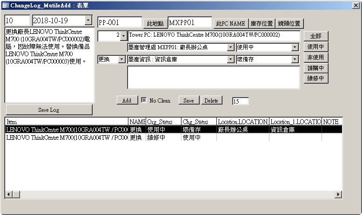Click the empty note text area
Image resolution: width=362 pixels, height=215 pixels.
coord(214,78)
